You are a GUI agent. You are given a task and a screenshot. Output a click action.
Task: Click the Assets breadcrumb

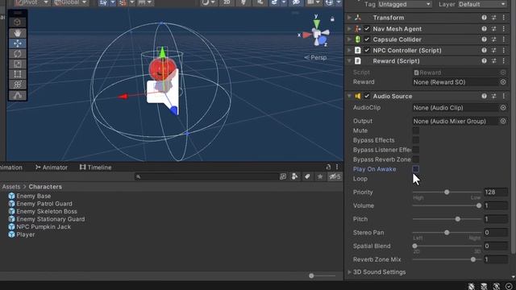(10, 187)
